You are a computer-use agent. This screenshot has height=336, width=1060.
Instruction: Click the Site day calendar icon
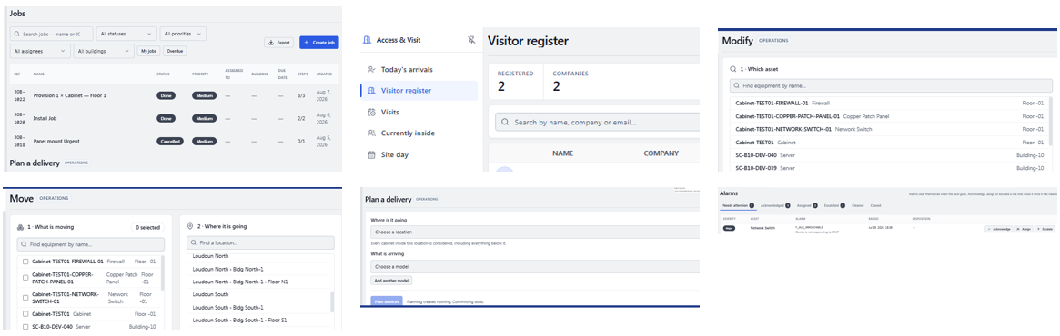[x=371, y=154]
